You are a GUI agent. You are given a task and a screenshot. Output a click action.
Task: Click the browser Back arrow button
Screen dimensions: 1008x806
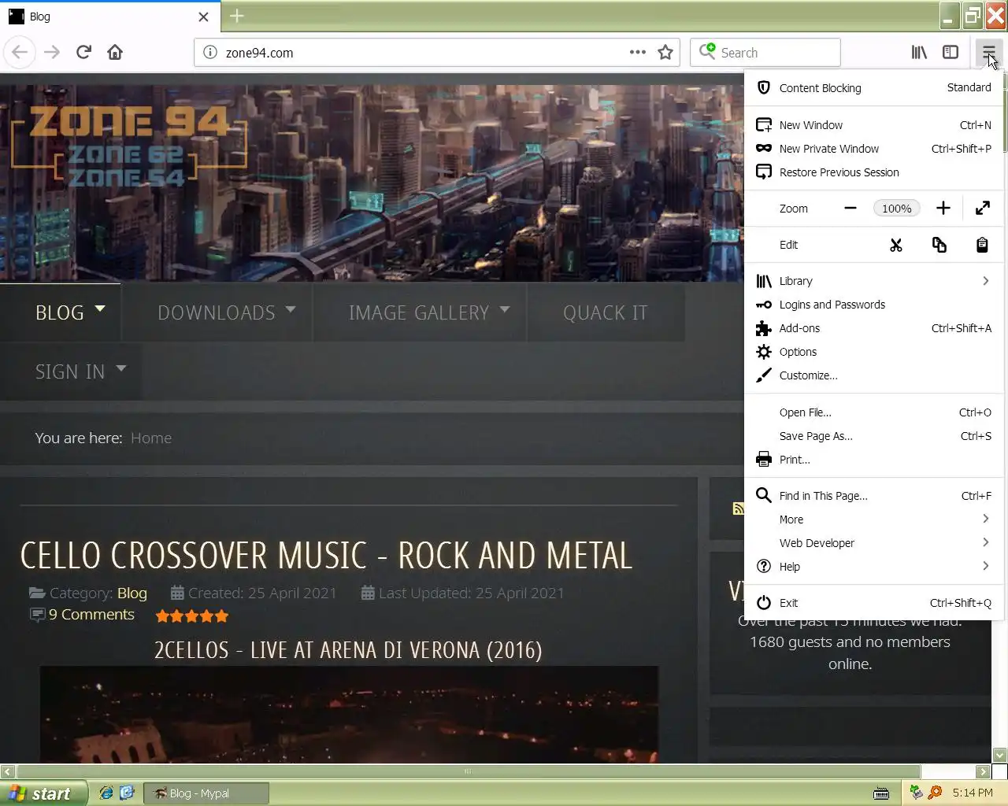coord(20,53)
